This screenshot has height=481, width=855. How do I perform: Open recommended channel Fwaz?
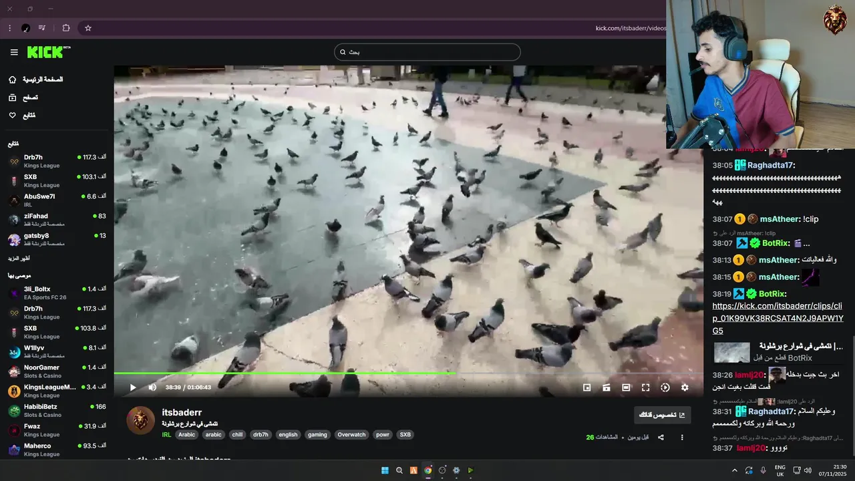click(x=57, y=430)
